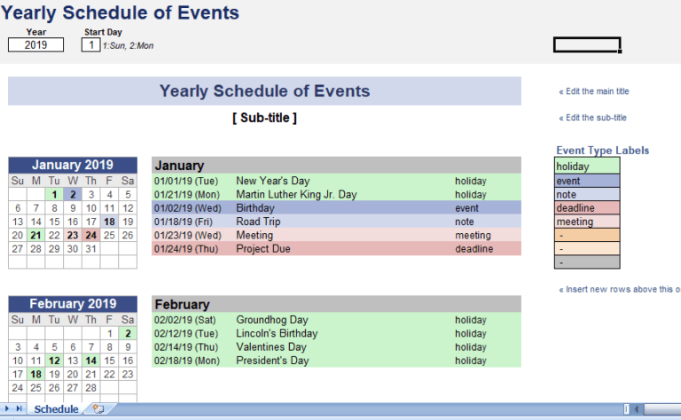The width and height of the screenshot is (681, 420).
Task: Click the Insert new rows above hint
Action: point(619,290)
